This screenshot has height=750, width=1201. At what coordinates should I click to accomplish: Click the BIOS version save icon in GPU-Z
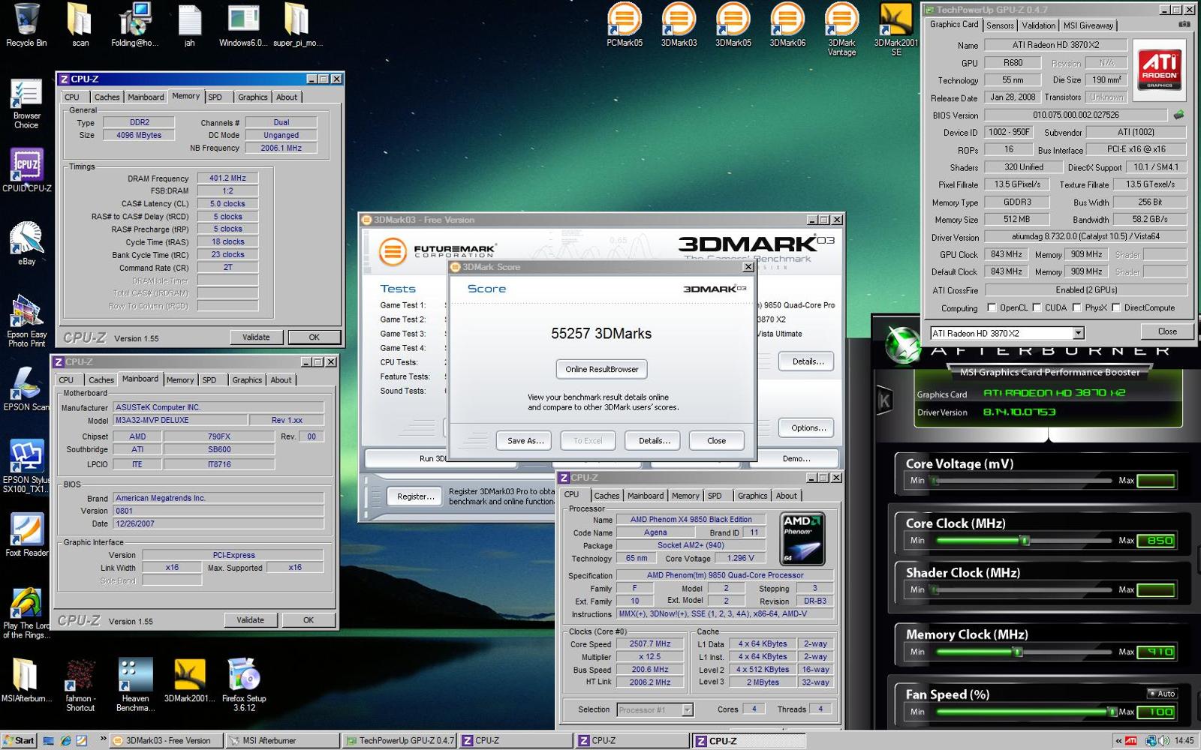click(x=1178, y=115)
